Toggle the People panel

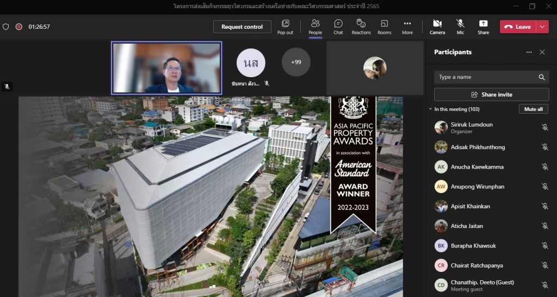[x=315, y=27]
